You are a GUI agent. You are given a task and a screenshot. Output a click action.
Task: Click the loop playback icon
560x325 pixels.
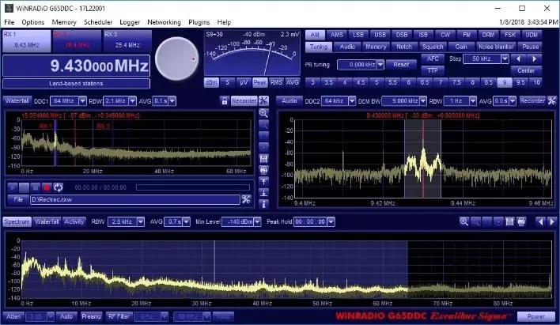coord(59,187)
